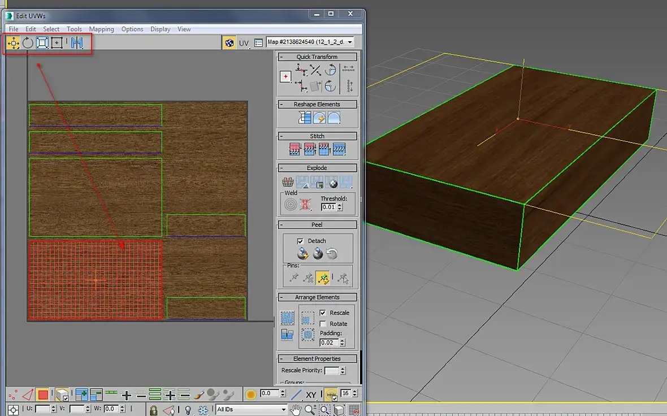
Task: Disable the Rescale checkbox
Action: 323,313
